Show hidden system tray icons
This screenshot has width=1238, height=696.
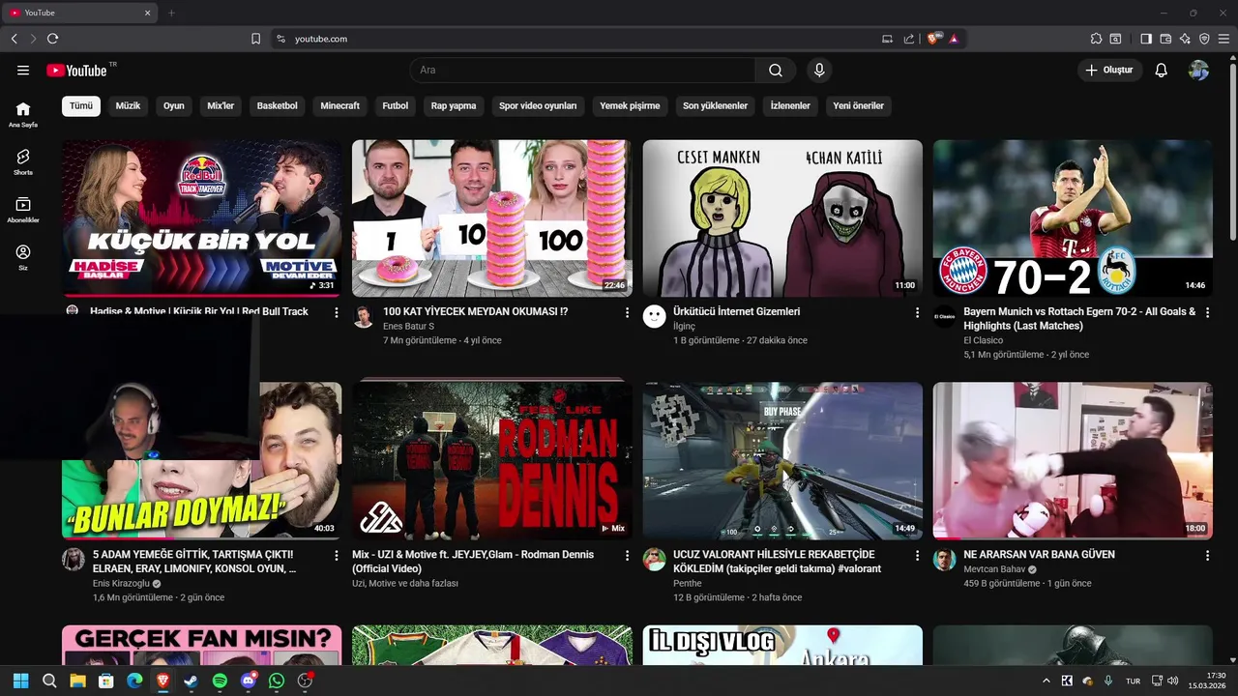click(x=1046, y=681)
